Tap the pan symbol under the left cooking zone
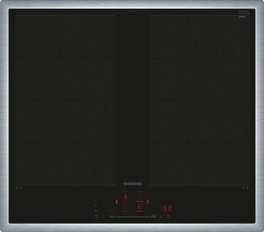Image resolution: width=264 pixels, height=232 pixels. click(x=21, y=188)
